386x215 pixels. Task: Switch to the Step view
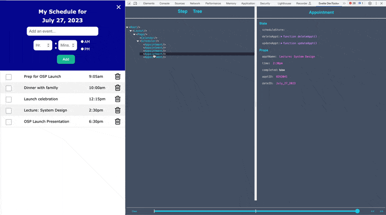coord(182,12)
